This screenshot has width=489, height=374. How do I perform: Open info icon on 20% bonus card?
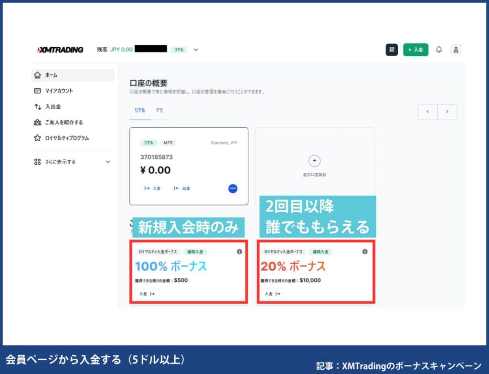[365, 251]
